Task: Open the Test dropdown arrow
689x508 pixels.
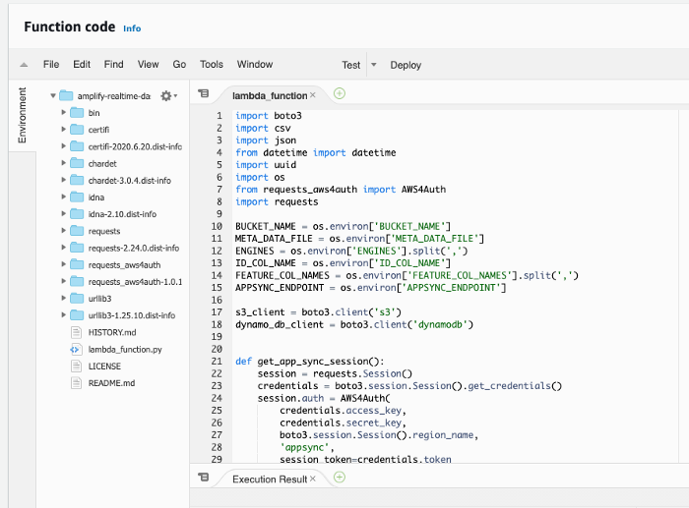Action: pos(374,65)
